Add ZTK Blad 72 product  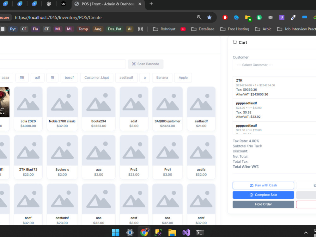click(28, 157)
